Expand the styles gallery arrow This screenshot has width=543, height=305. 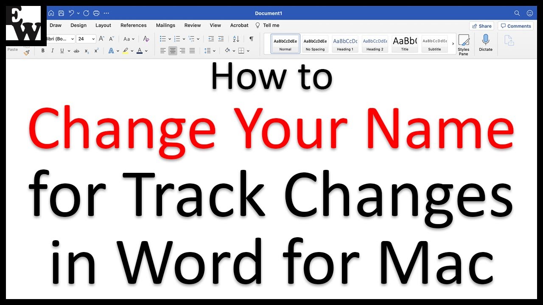click(x=453, y=44)
